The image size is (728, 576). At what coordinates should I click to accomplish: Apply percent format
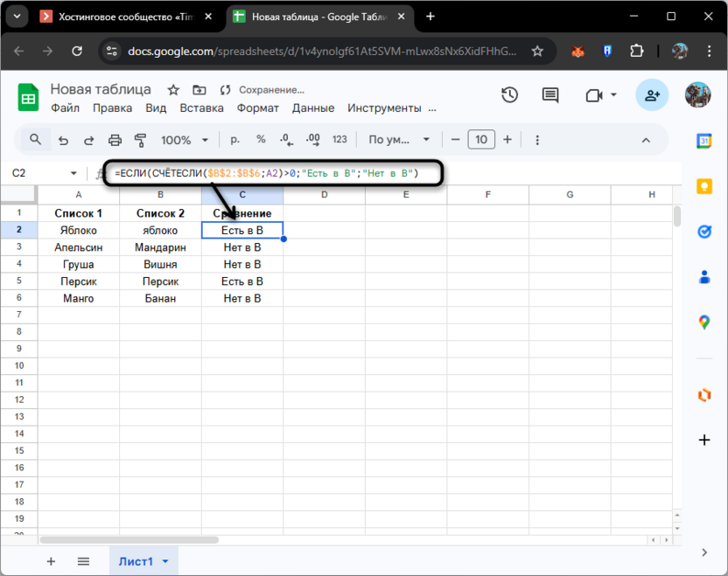tap(261, 140)
